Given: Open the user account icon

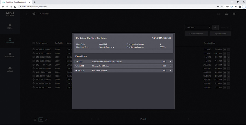Looking at the screenshot, I should pyautogui.click(x=234, y=14).
